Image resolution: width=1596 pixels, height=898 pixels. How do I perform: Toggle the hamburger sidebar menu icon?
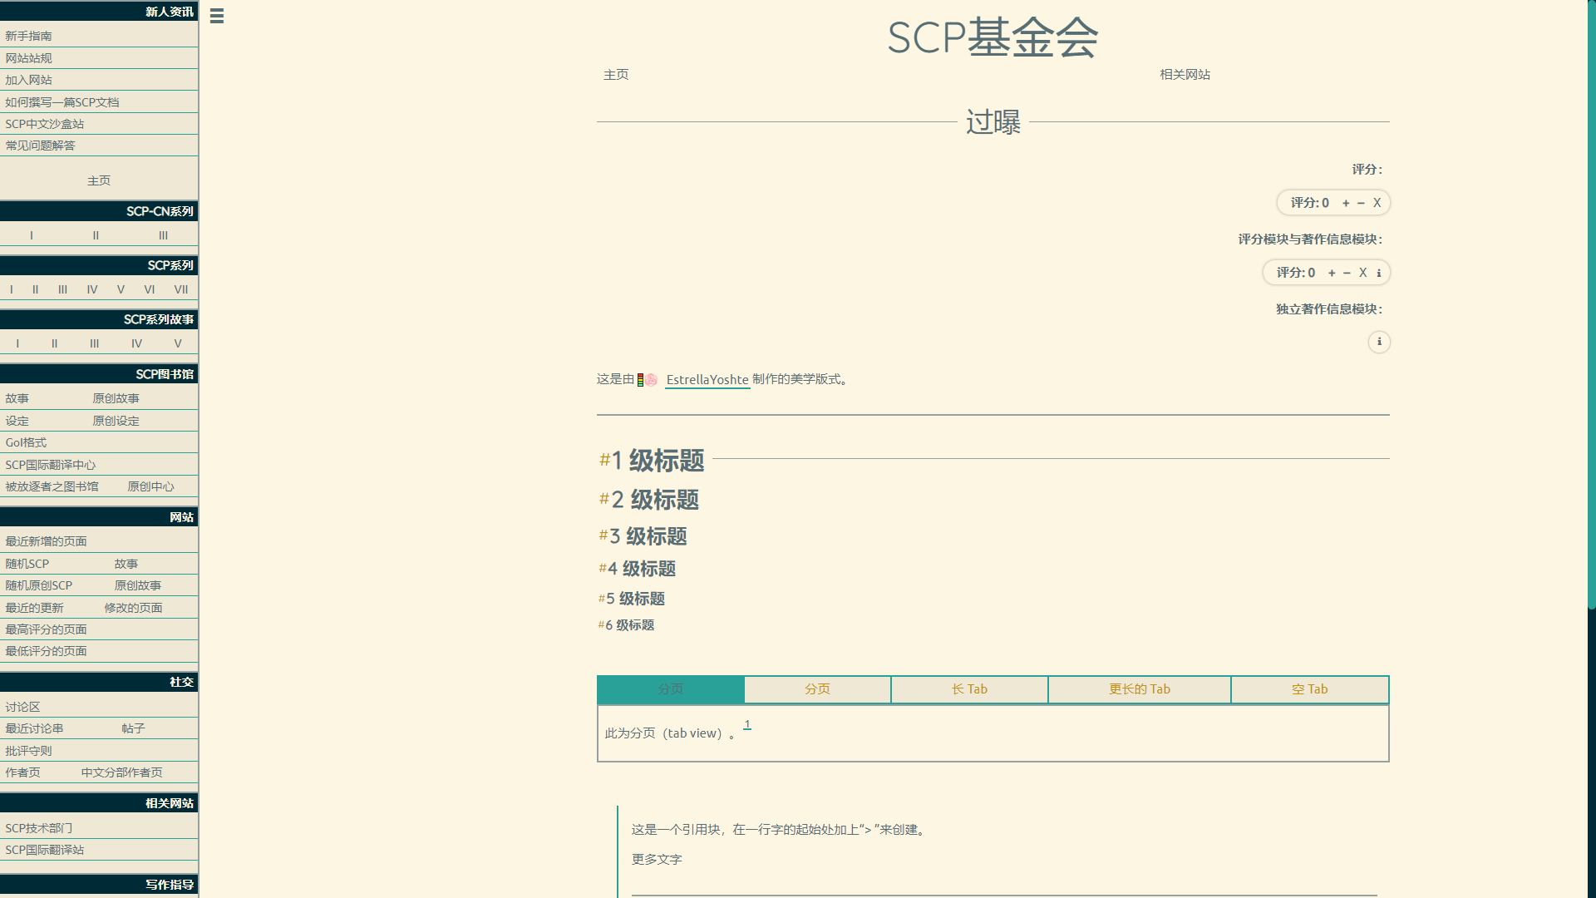tap(217, 16)
